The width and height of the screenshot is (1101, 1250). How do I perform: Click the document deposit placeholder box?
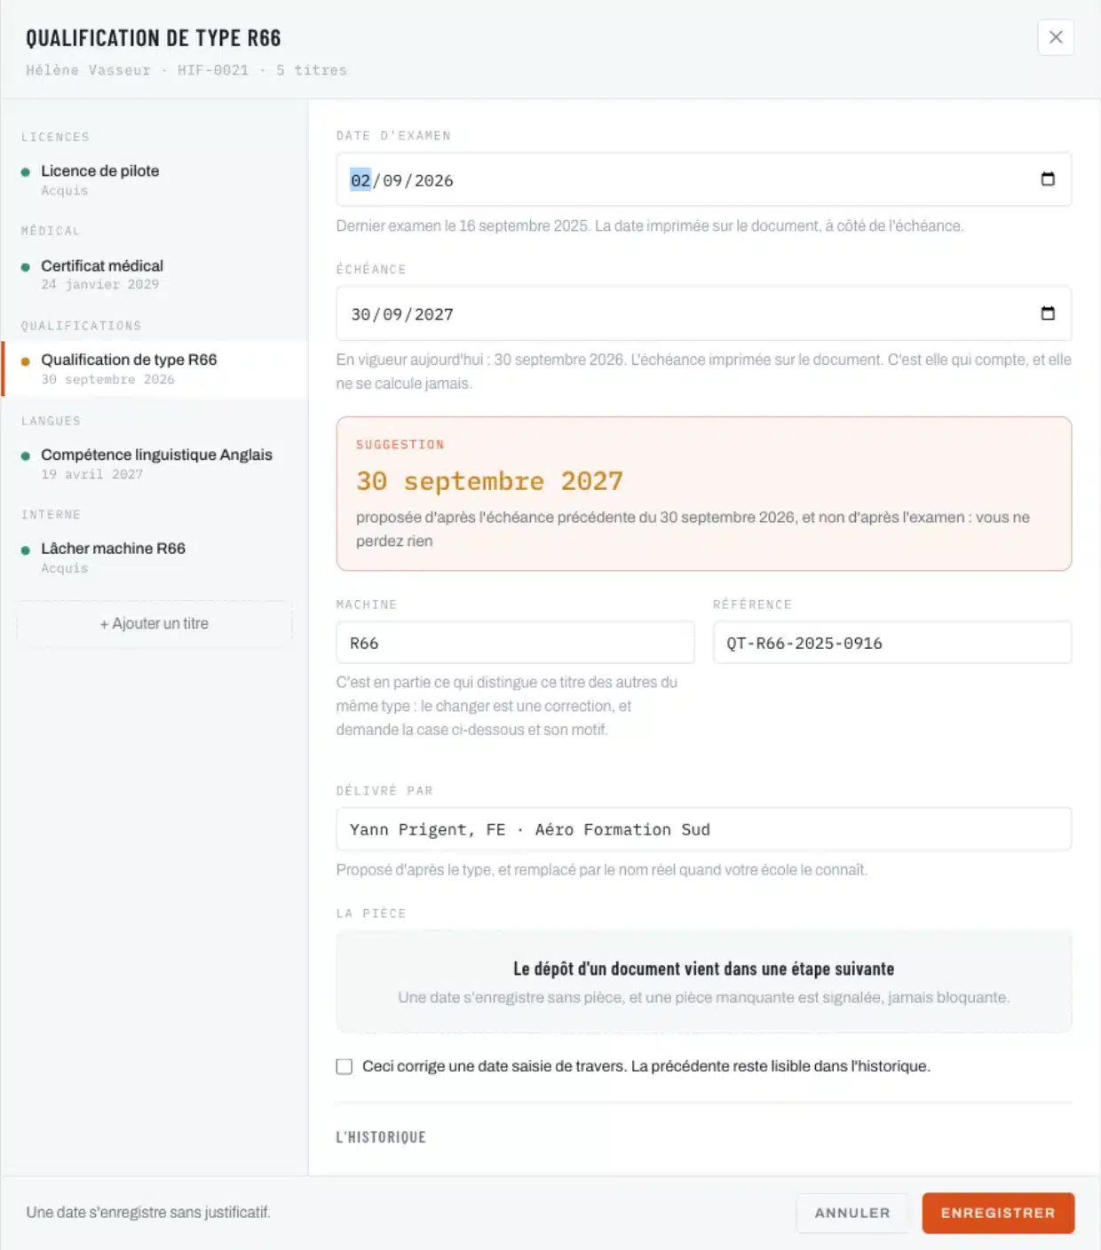(703, 982)
